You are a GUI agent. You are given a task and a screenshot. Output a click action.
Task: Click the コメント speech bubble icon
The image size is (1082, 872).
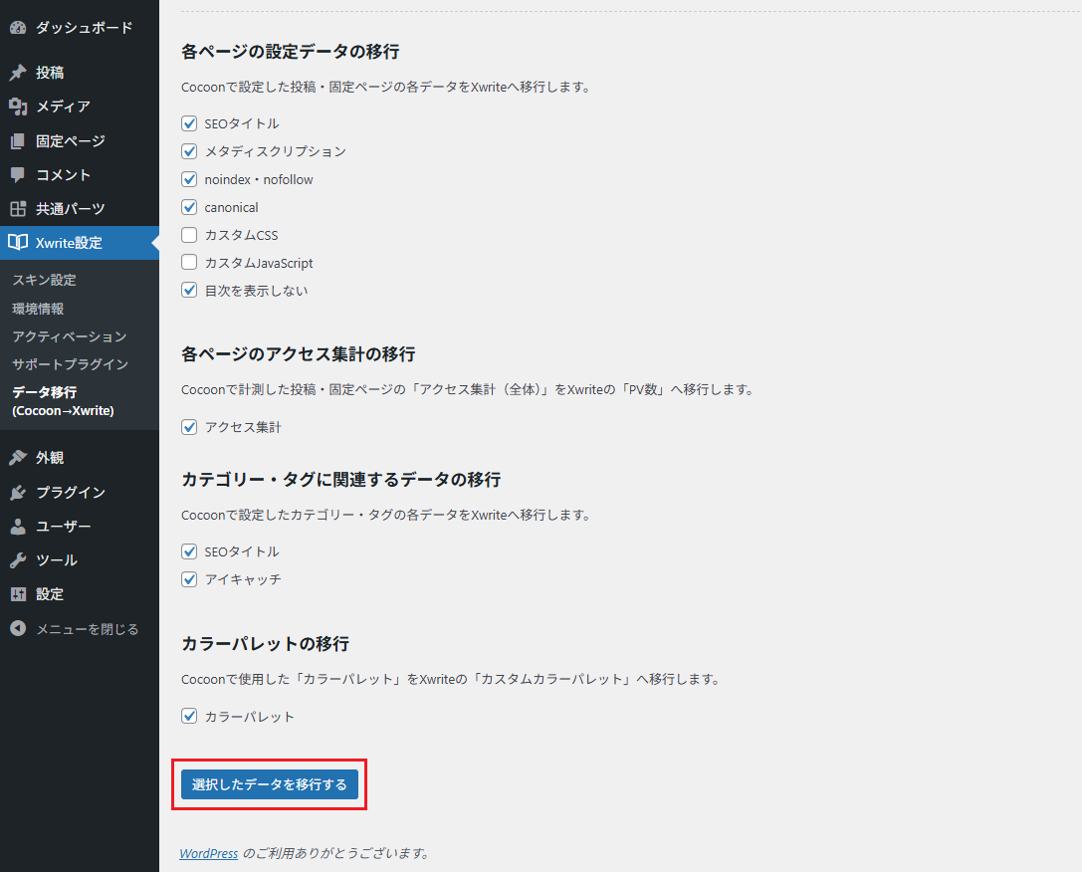pyautogui.click(x=18, y=175)
